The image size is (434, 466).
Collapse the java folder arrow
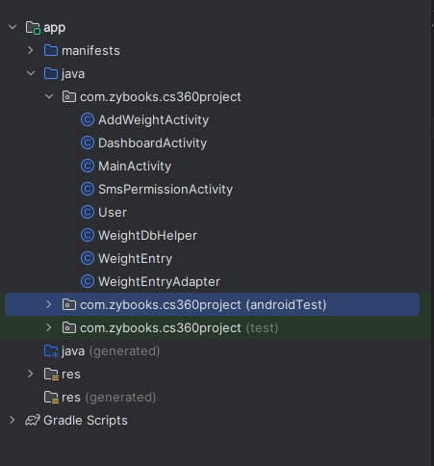pos(31,73)
